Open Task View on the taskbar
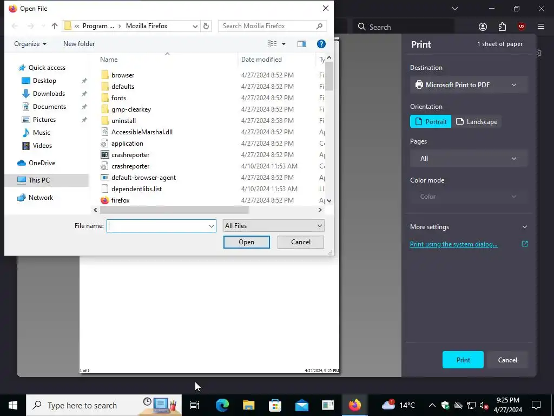 (x=195, y=405)
